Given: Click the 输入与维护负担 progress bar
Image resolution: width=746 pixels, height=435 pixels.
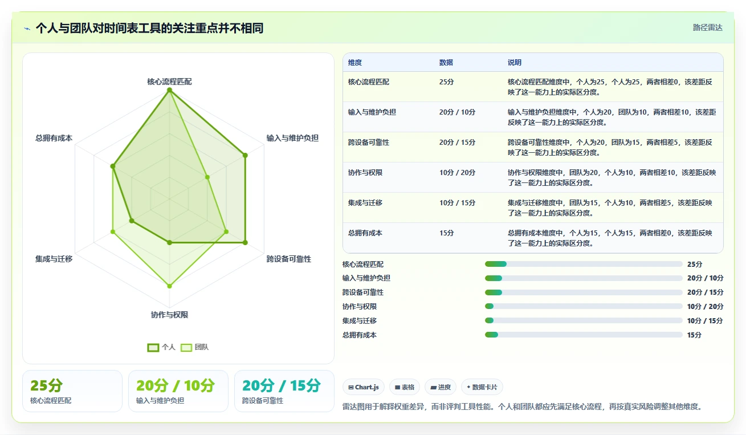Looking at the screenshot, I should click(584, 278).
